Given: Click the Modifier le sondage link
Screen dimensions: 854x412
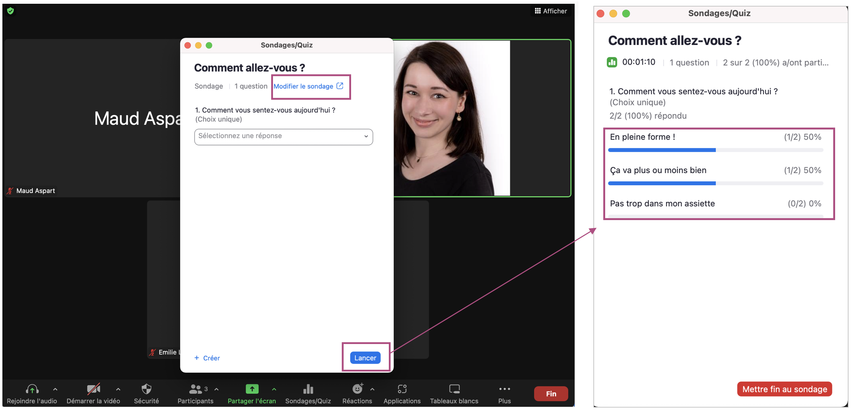Looking at the screenshot, I should pyautogui.click(x=308, y=87).
